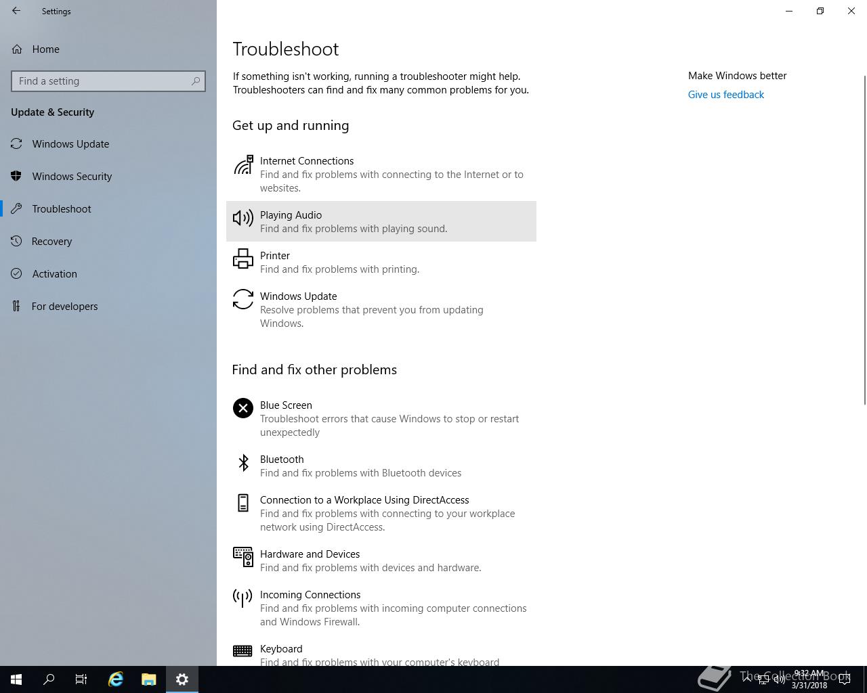Click the back arrow in Settings
The height and width of the screenshot is (693, 867).
[x=16, y=11]
